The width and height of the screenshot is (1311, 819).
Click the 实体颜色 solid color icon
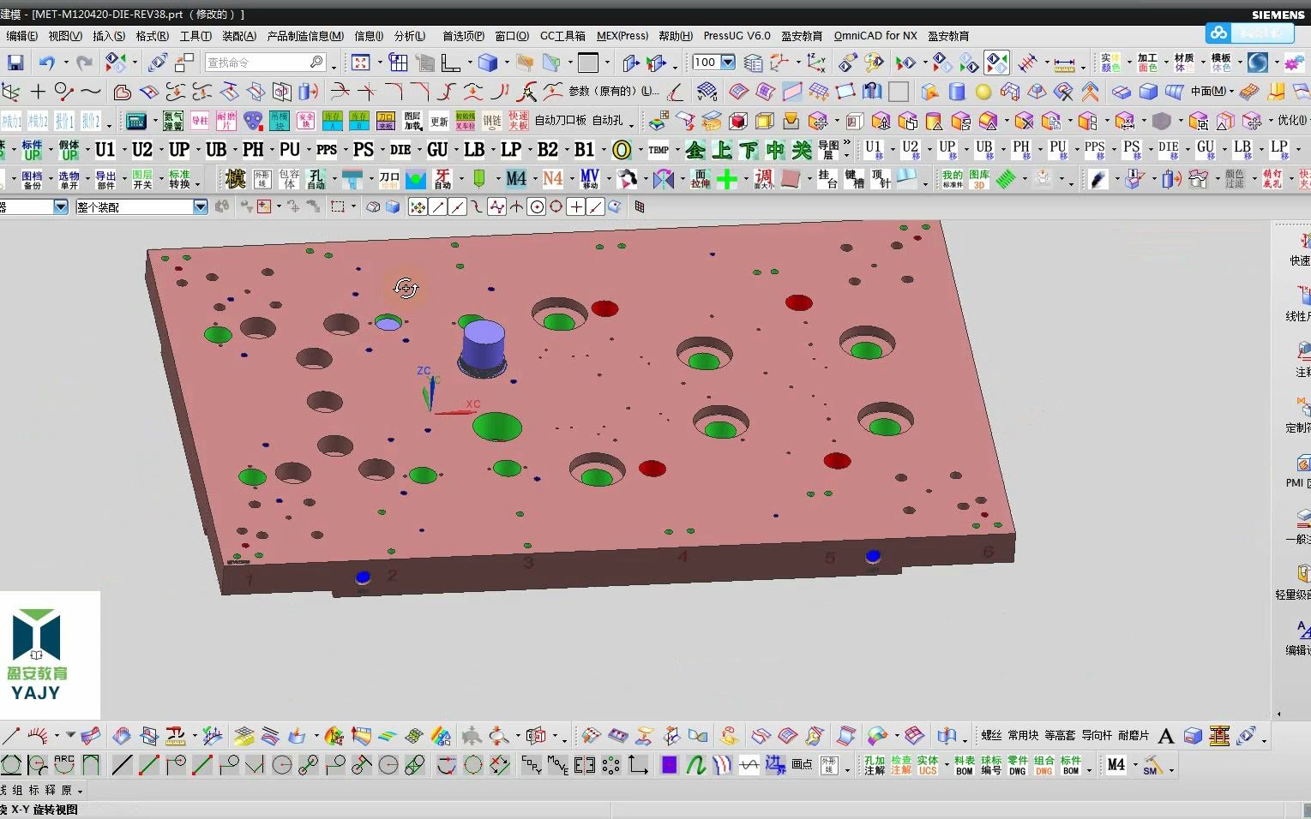[x=1111, y=63]
